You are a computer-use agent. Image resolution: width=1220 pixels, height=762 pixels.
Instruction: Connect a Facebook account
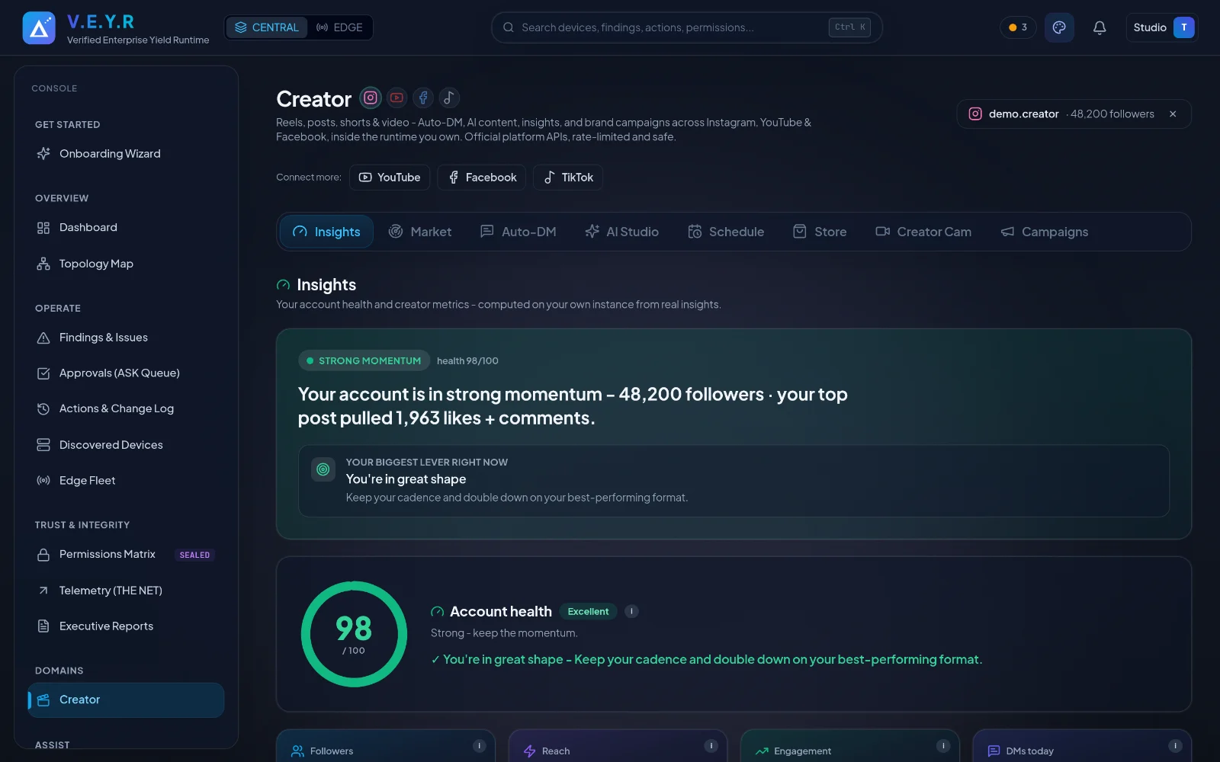[482, 178]
